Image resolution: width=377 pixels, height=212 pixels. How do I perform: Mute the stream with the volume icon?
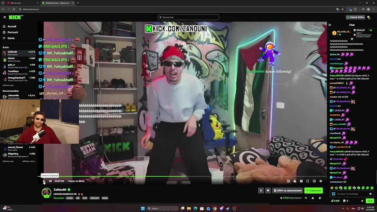[x=50, y=181]
